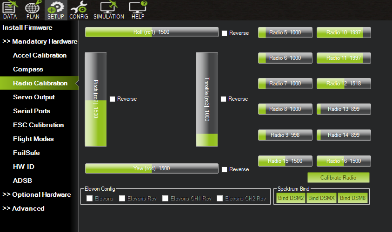Screen dimensions: 392x232
Task: Open Compass setup page
Action: pos(28,69)
